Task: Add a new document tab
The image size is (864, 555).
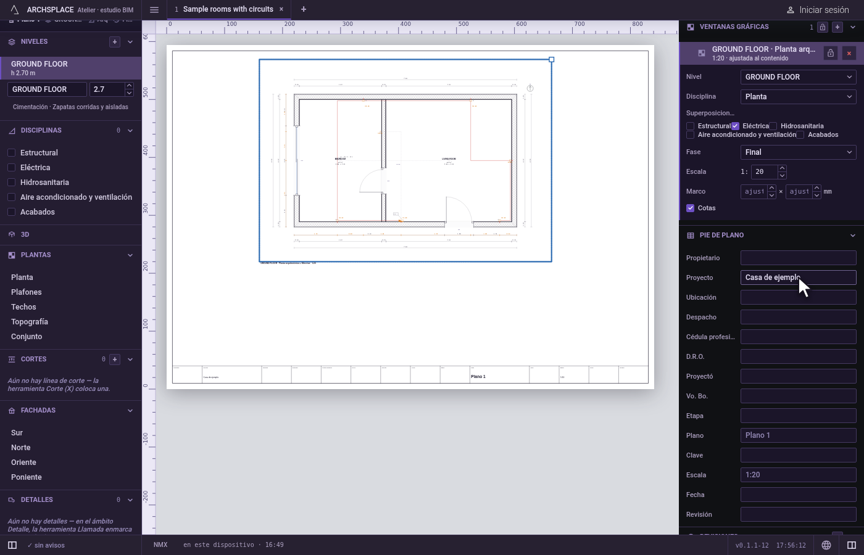Action: tap(304, 9)
